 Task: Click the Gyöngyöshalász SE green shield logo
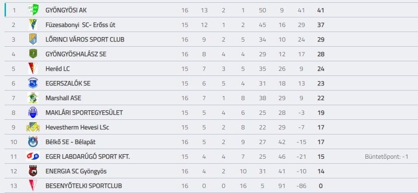(x=33, y=54)
